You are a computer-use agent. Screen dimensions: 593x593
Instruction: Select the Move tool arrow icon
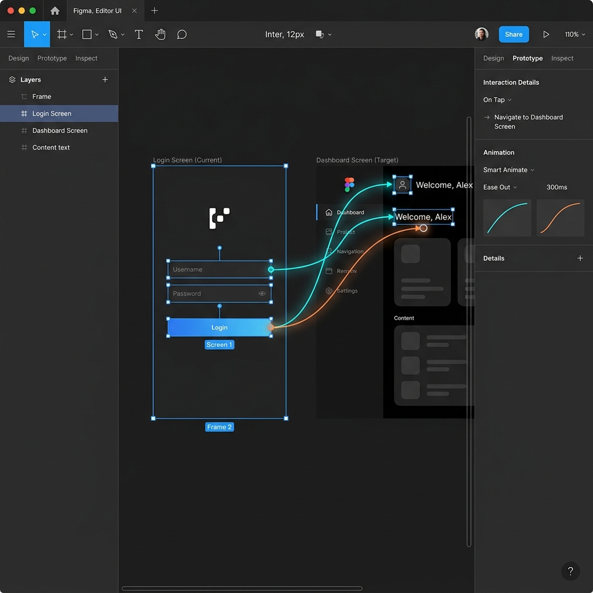click(x=34, y=34)
